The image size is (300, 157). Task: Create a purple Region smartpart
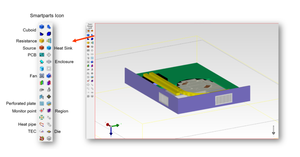49,111
